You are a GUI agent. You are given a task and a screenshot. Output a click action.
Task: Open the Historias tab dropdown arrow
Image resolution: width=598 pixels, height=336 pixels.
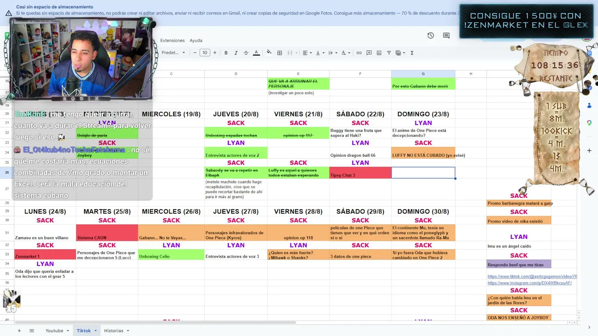pyautogui.click(x=128, y=330)
